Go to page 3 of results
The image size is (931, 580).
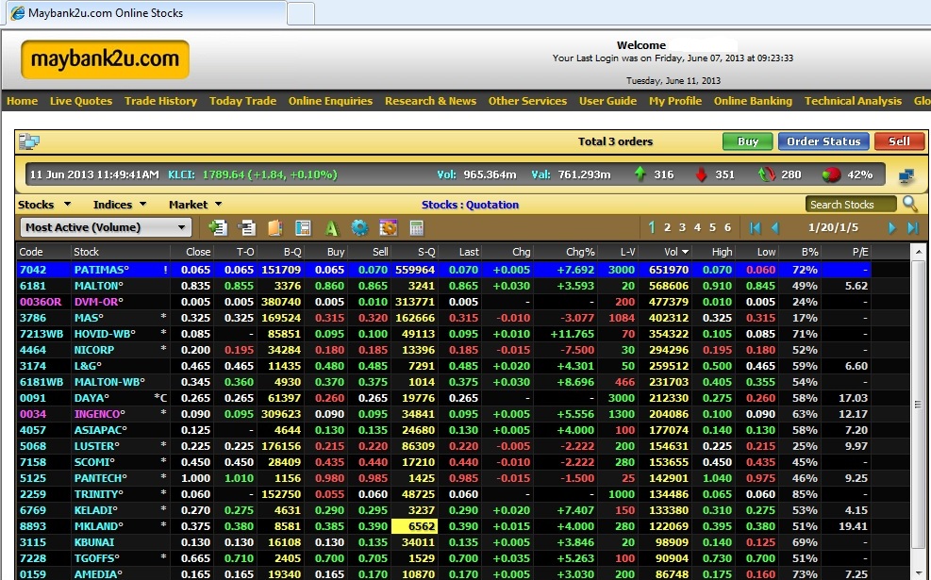click(682, 227)
